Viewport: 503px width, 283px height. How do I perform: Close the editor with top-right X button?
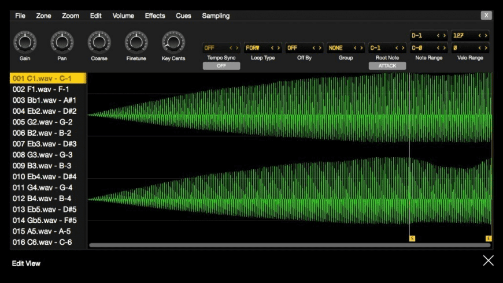point(486,16)
